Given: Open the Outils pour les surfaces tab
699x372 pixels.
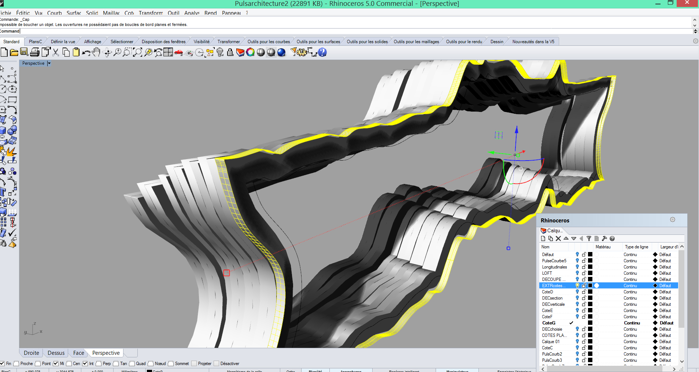Looking at the screenshot, I should pos(318,42).
